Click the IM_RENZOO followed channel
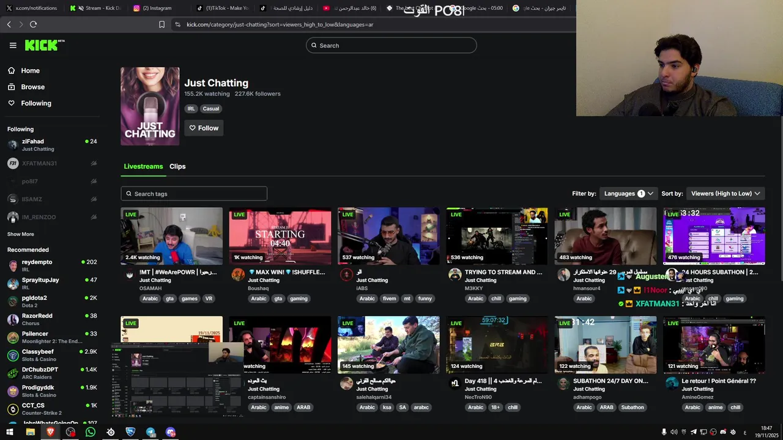783x440 pixels. [52, 217]
